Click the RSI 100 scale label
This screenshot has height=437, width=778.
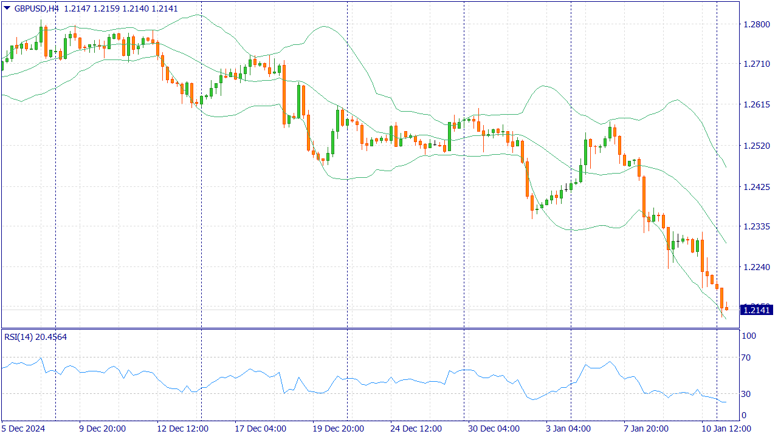pyautogui.click(x=749, y=336)
